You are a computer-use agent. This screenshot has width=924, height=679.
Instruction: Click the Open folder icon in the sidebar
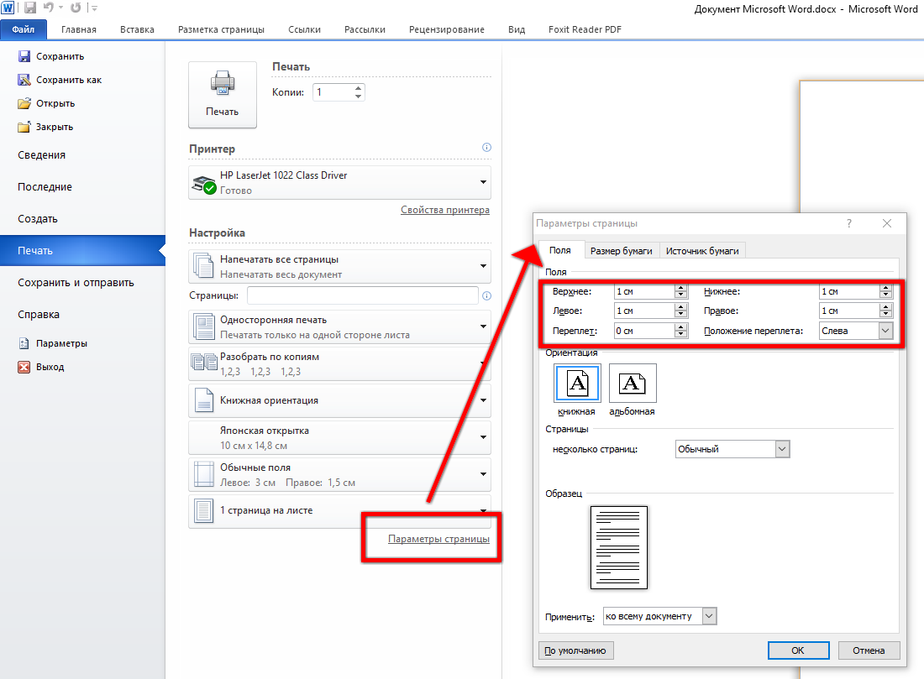(x=24, y=103)
